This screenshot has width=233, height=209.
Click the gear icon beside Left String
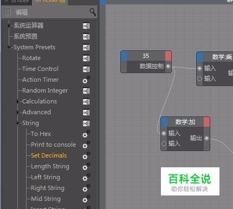click(86, 178)
